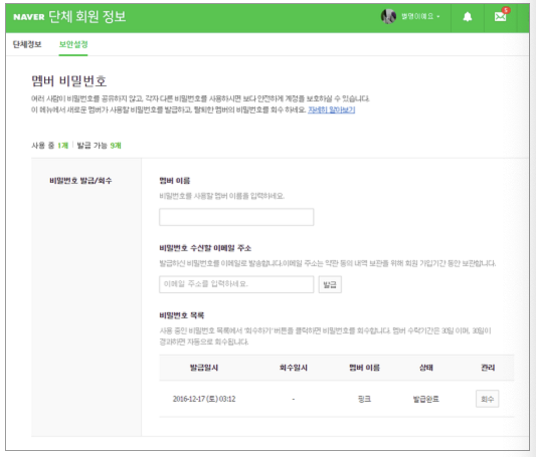Viewport: 536px width, 457px height.
Task: Click the 핑크 member name cell
Action: pos(365,399)
